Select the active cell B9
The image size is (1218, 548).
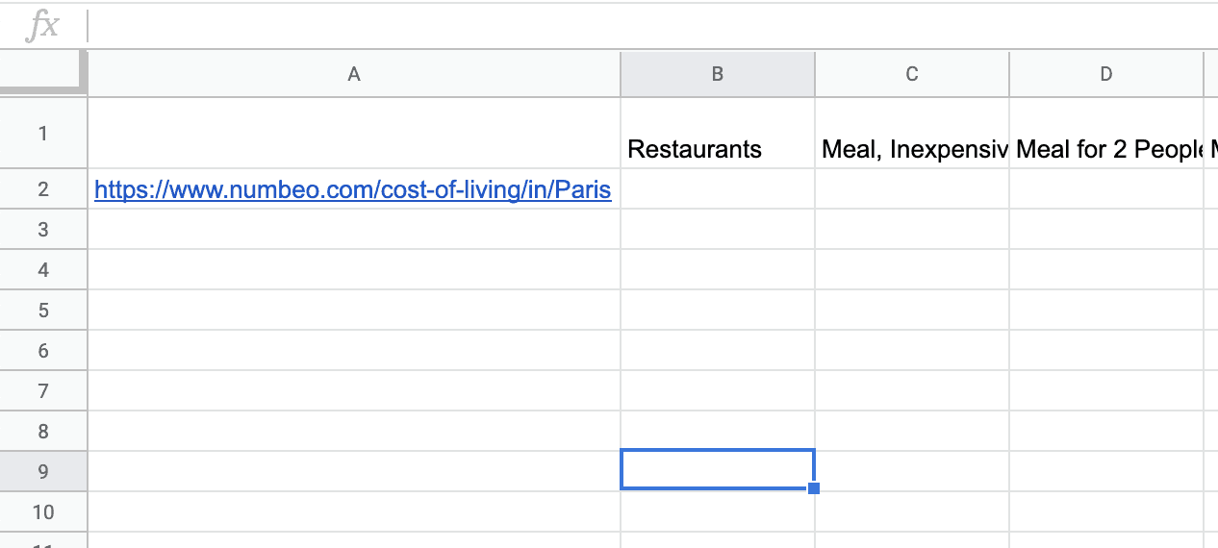[718, 469]
